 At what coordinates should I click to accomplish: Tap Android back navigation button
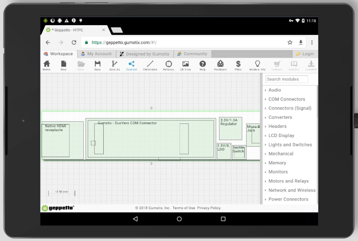pos(135,219)
